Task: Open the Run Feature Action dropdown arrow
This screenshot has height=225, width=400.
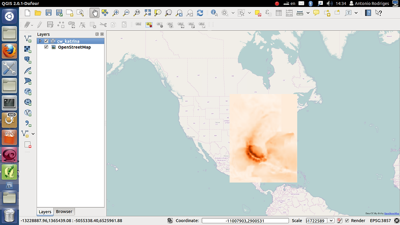Action: (x=233, y=13)
